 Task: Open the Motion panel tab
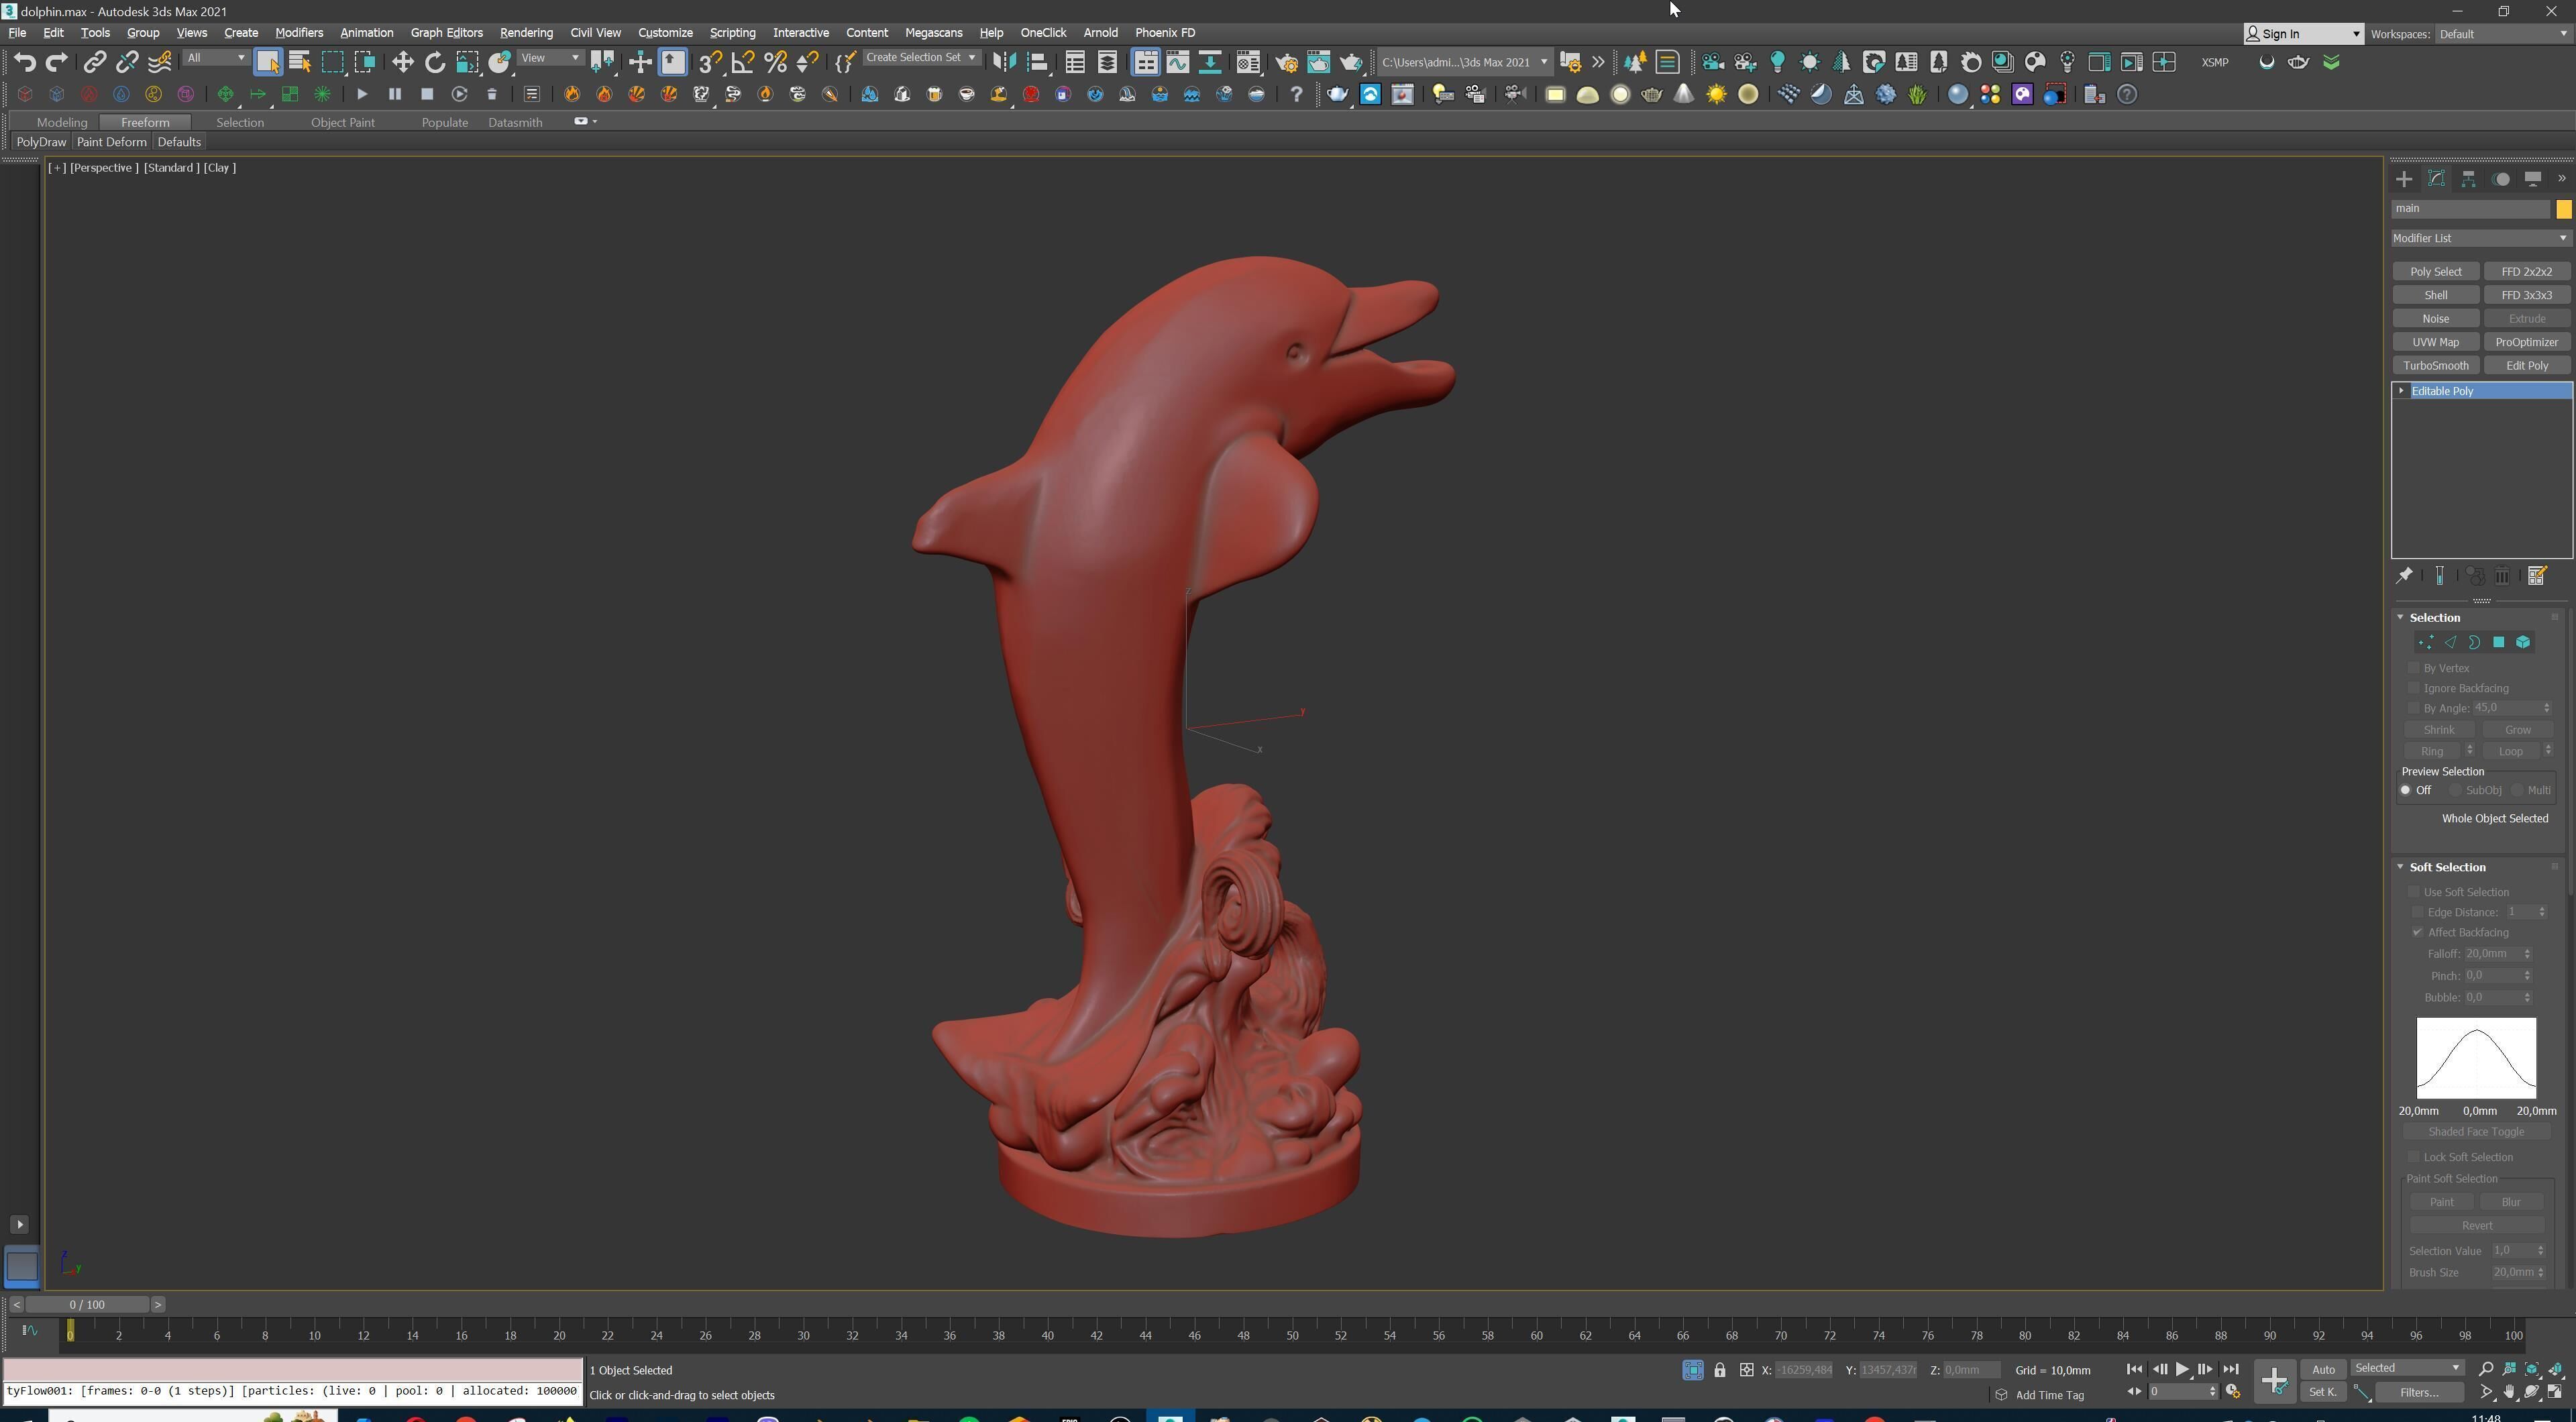tap(2500, 179)
